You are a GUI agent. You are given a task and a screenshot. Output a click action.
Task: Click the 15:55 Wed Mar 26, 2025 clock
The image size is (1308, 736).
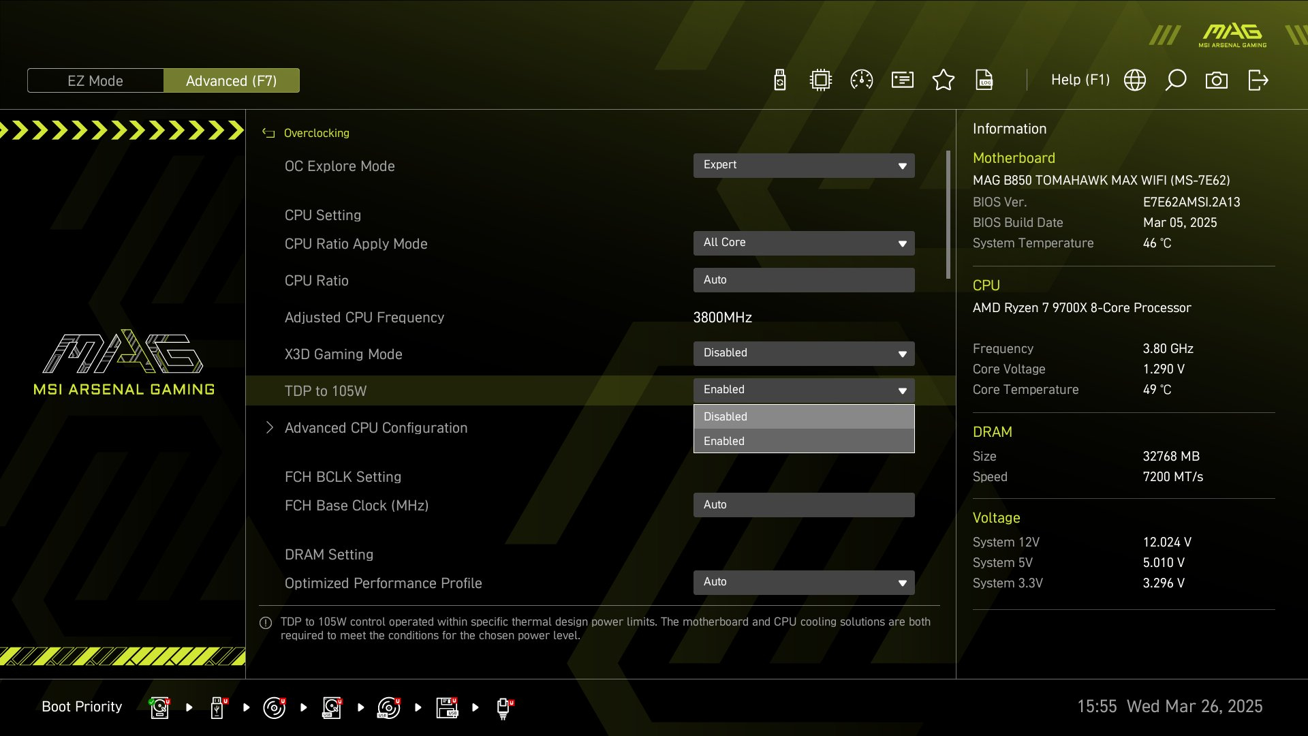point(1170,707)
